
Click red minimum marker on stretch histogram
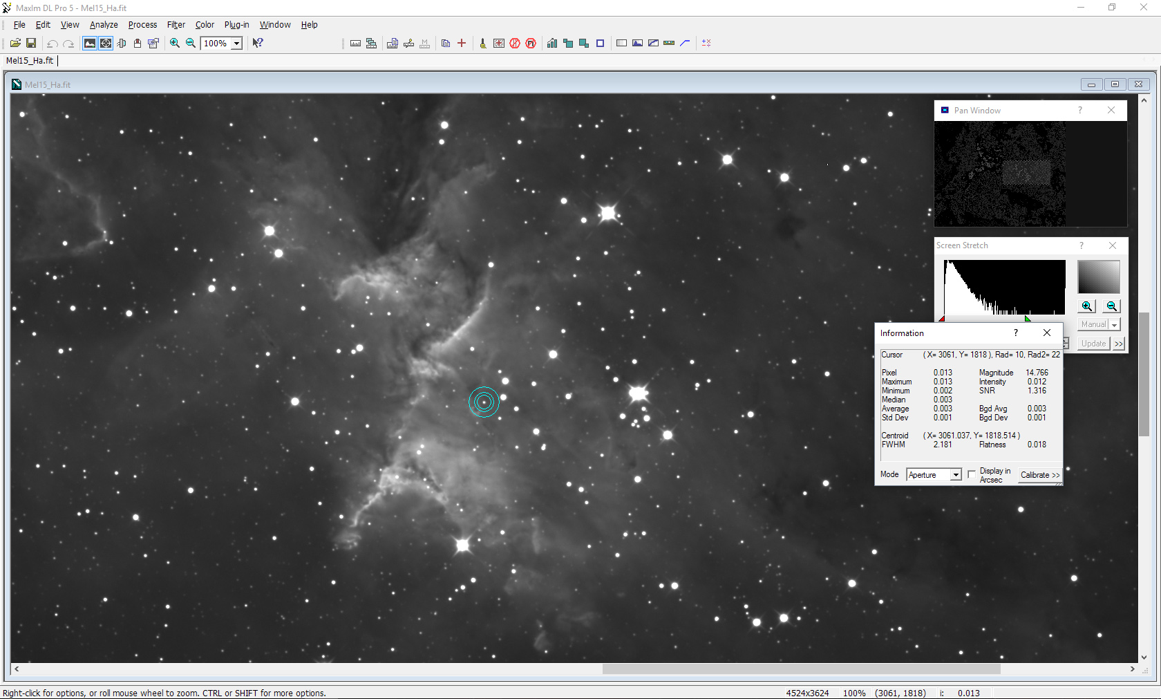941,319
